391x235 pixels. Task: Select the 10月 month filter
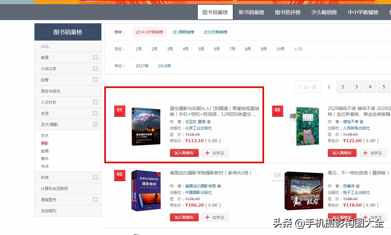click(x=281, y=49)
